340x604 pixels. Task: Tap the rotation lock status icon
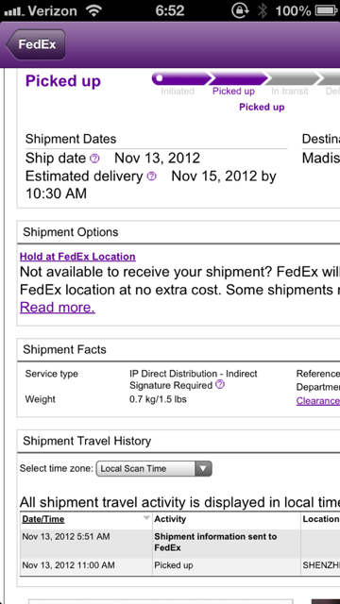[241, 10]
